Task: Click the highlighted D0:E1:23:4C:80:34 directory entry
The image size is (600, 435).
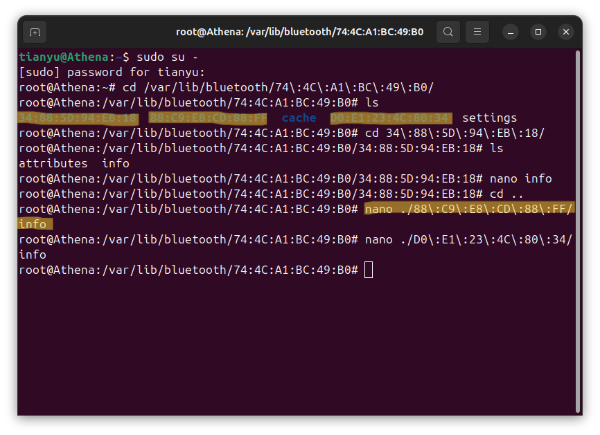Action: click(391, 118)
